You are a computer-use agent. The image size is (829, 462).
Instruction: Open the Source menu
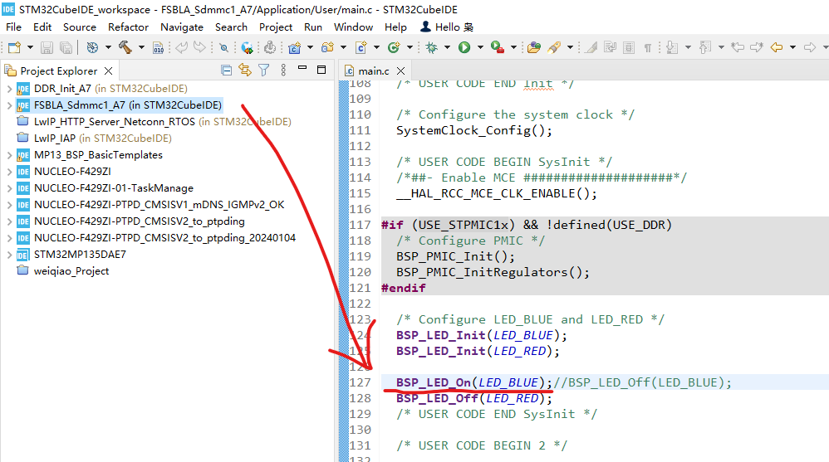(79, 27)
